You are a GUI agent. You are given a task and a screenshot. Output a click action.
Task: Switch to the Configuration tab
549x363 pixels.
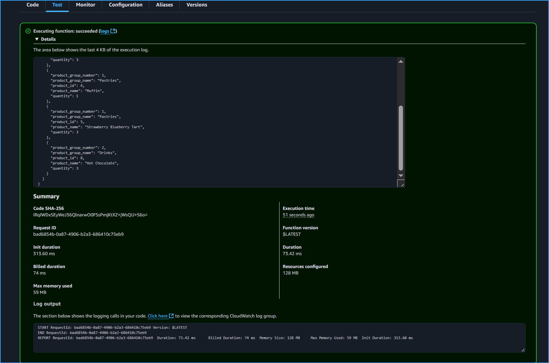point(125,5)
